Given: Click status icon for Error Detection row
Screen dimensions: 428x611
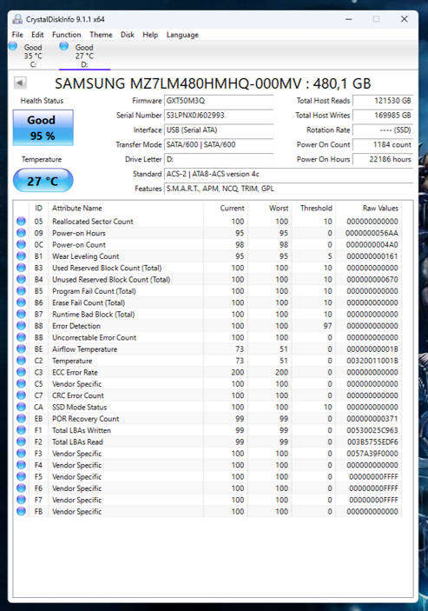Looking at the screenshot, I should click(x=21, y=325).
